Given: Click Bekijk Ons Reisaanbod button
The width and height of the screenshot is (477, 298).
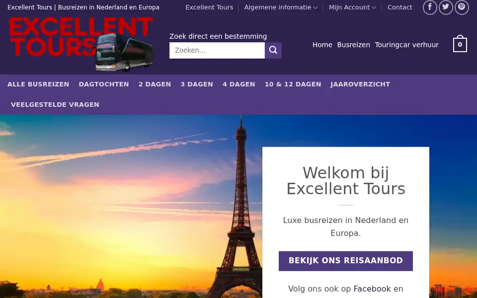Looking at the screenshot, I should (x=346, y=261).
